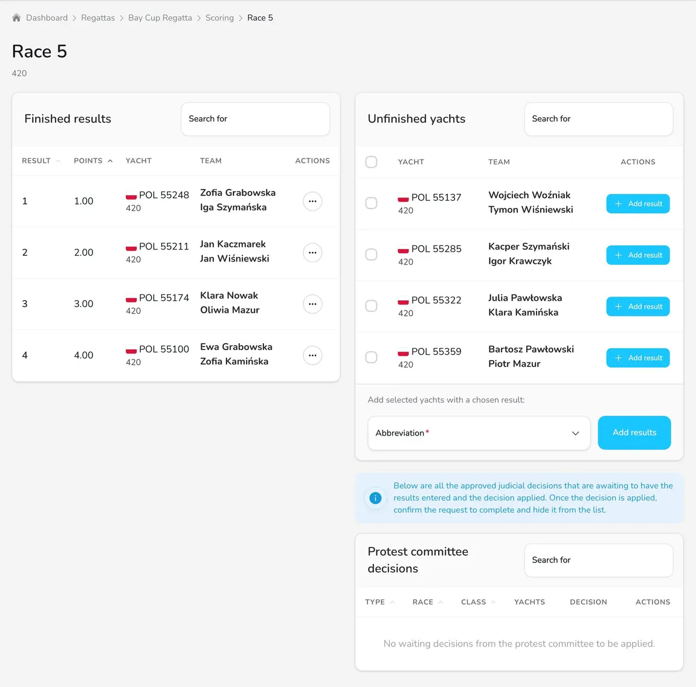Open actions menu for POL 55248
This screenshot has width=696, height=687.
pos(312,201)
